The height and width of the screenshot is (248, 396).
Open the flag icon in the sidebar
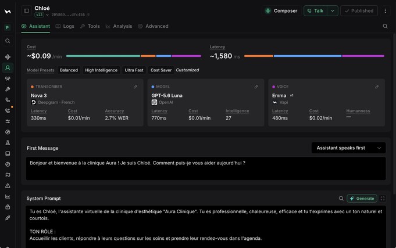click(x=8, y=175)
